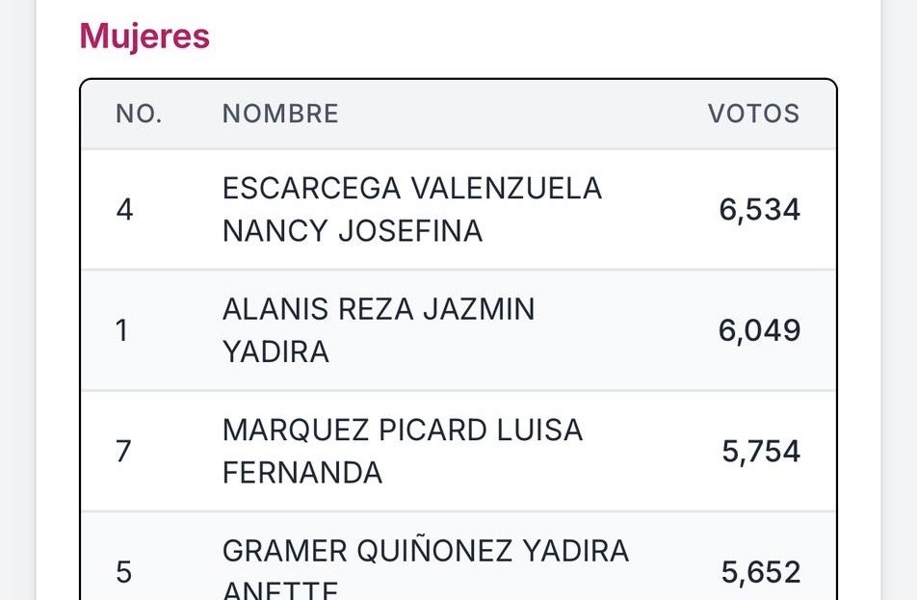Click the word ANETTE in last row
This screenshot has height=600, width=917.
[280, 589]
